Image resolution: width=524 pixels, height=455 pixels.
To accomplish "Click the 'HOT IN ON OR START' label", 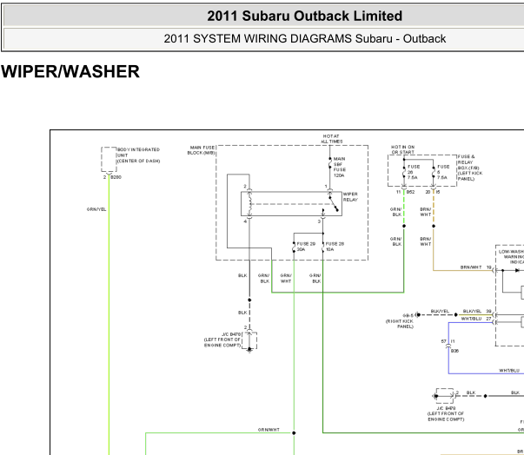I will pyautogui.click(x=402, y=149).
